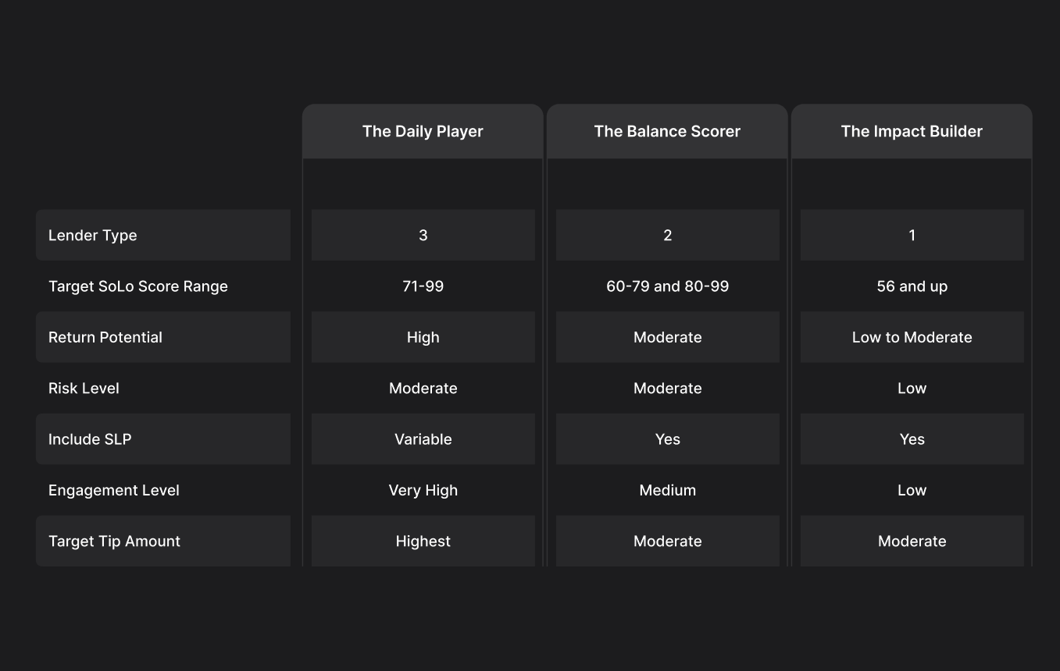Click the Variable SLP cell
Screen dimensions: 1060x671
(x=423, y=439)
